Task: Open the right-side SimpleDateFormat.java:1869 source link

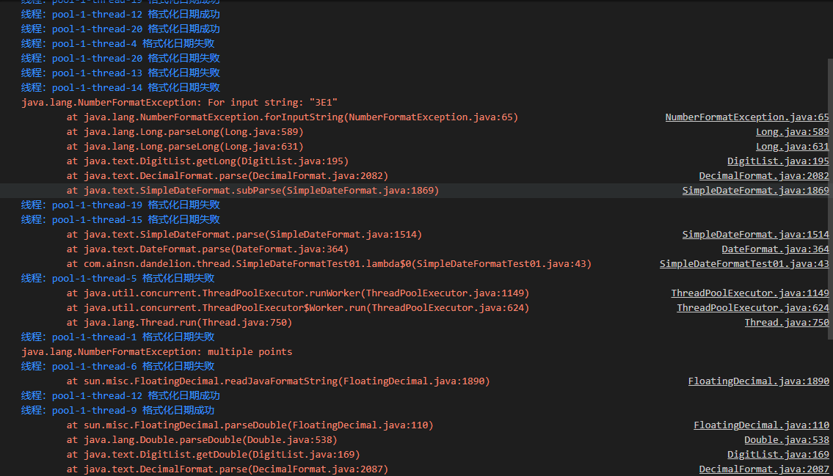Action: 755,191
